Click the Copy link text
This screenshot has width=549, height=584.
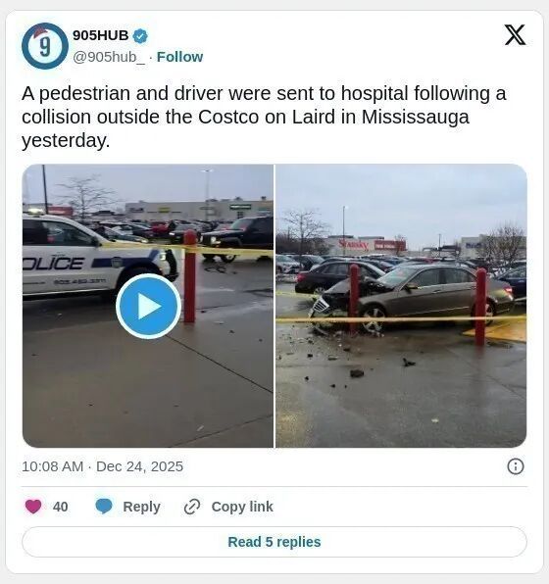[x=242, y=507]
